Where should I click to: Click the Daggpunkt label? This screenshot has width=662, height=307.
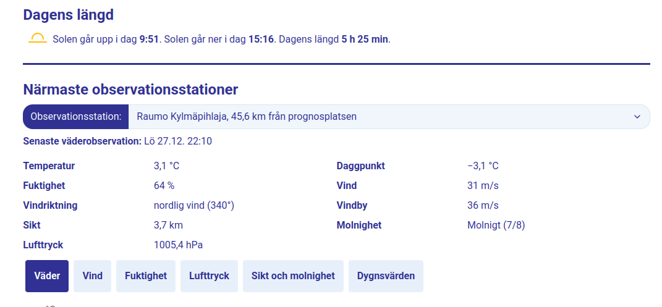pyautogui.click(x=360, y=166)
